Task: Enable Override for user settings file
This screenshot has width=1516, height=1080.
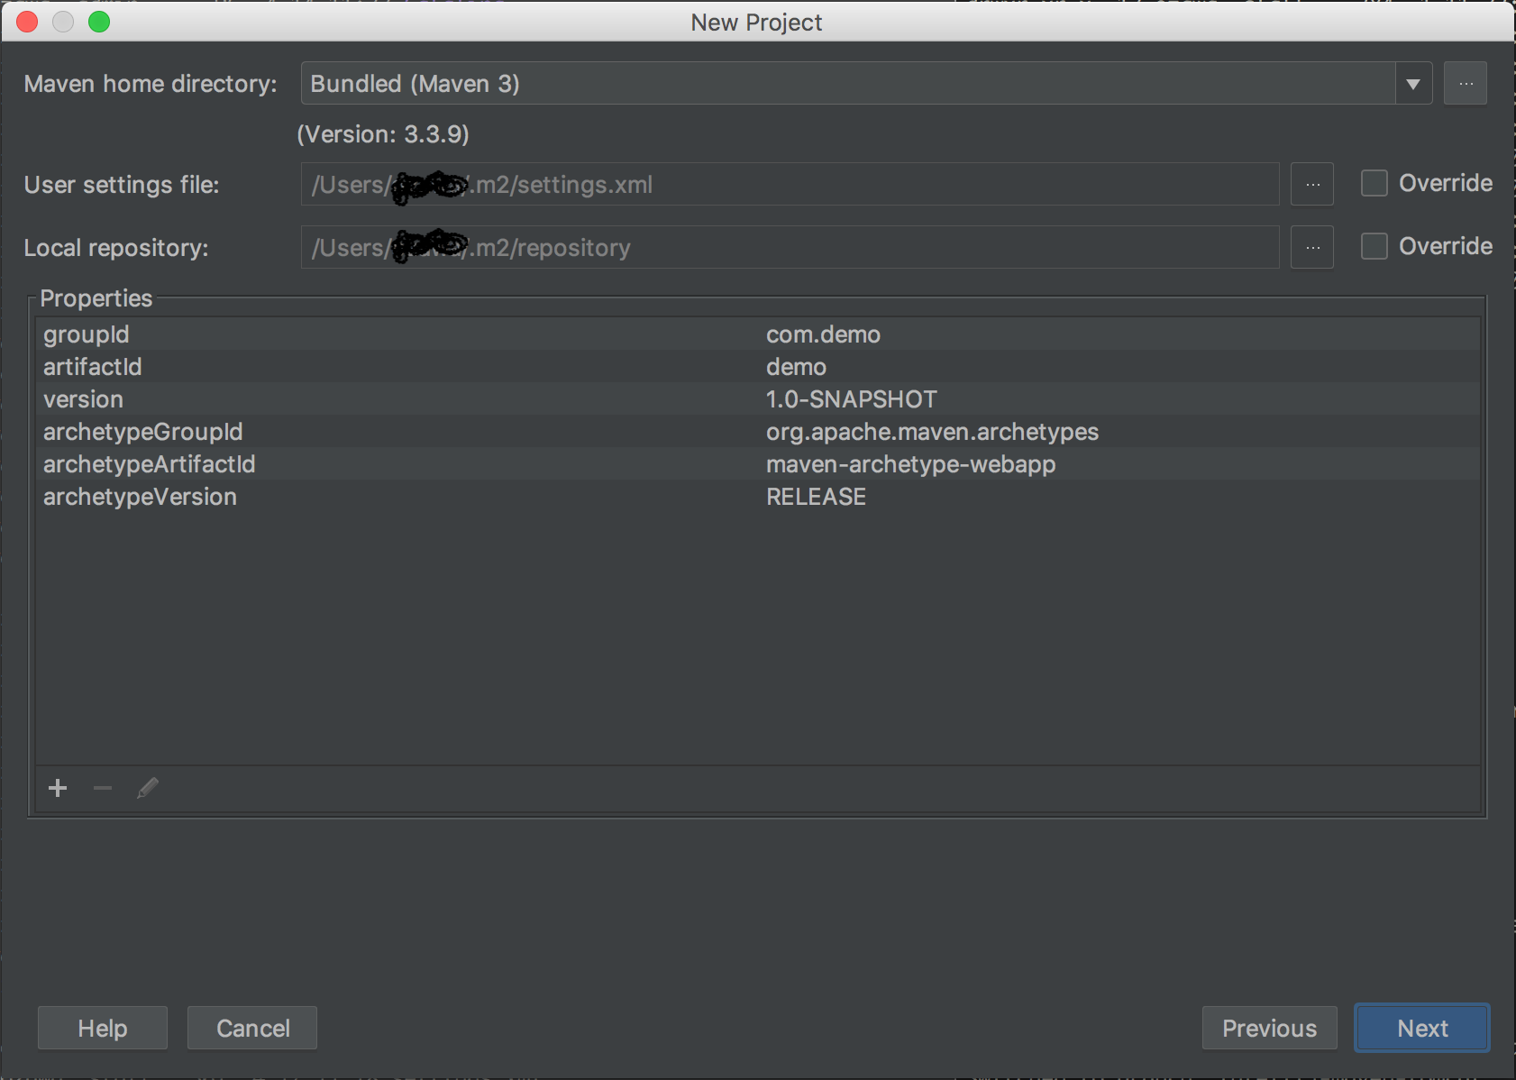Action: coord(1374,183)
